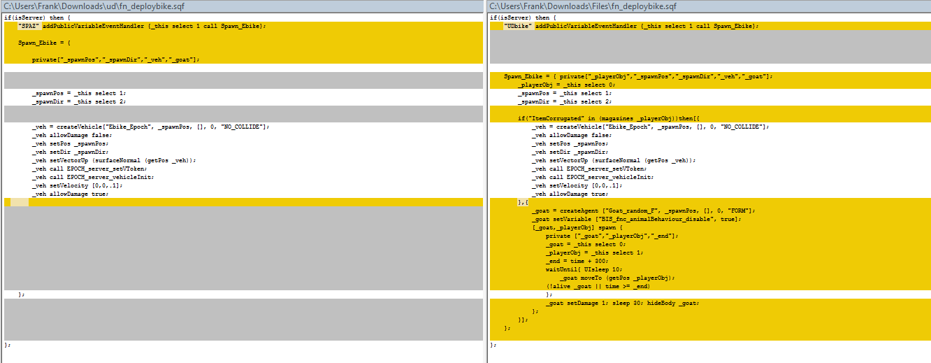Click "_veh setVectorUp" line in Files file
Screen dimensions: 931x363
[614, 160]
